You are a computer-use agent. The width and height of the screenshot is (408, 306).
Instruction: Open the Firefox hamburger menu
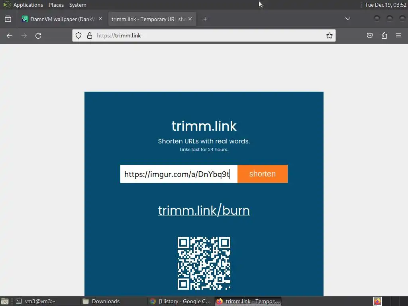point(398,35)
